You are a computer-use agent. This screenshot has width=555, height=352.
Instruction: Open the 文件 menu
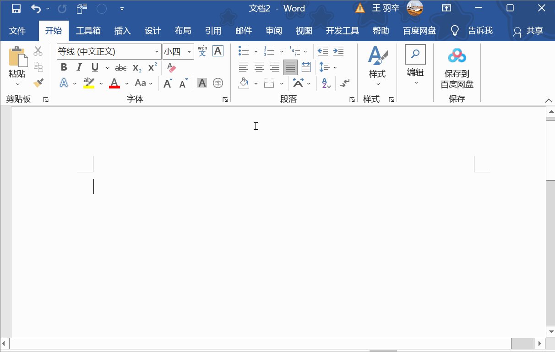click(x=18, y=31)
